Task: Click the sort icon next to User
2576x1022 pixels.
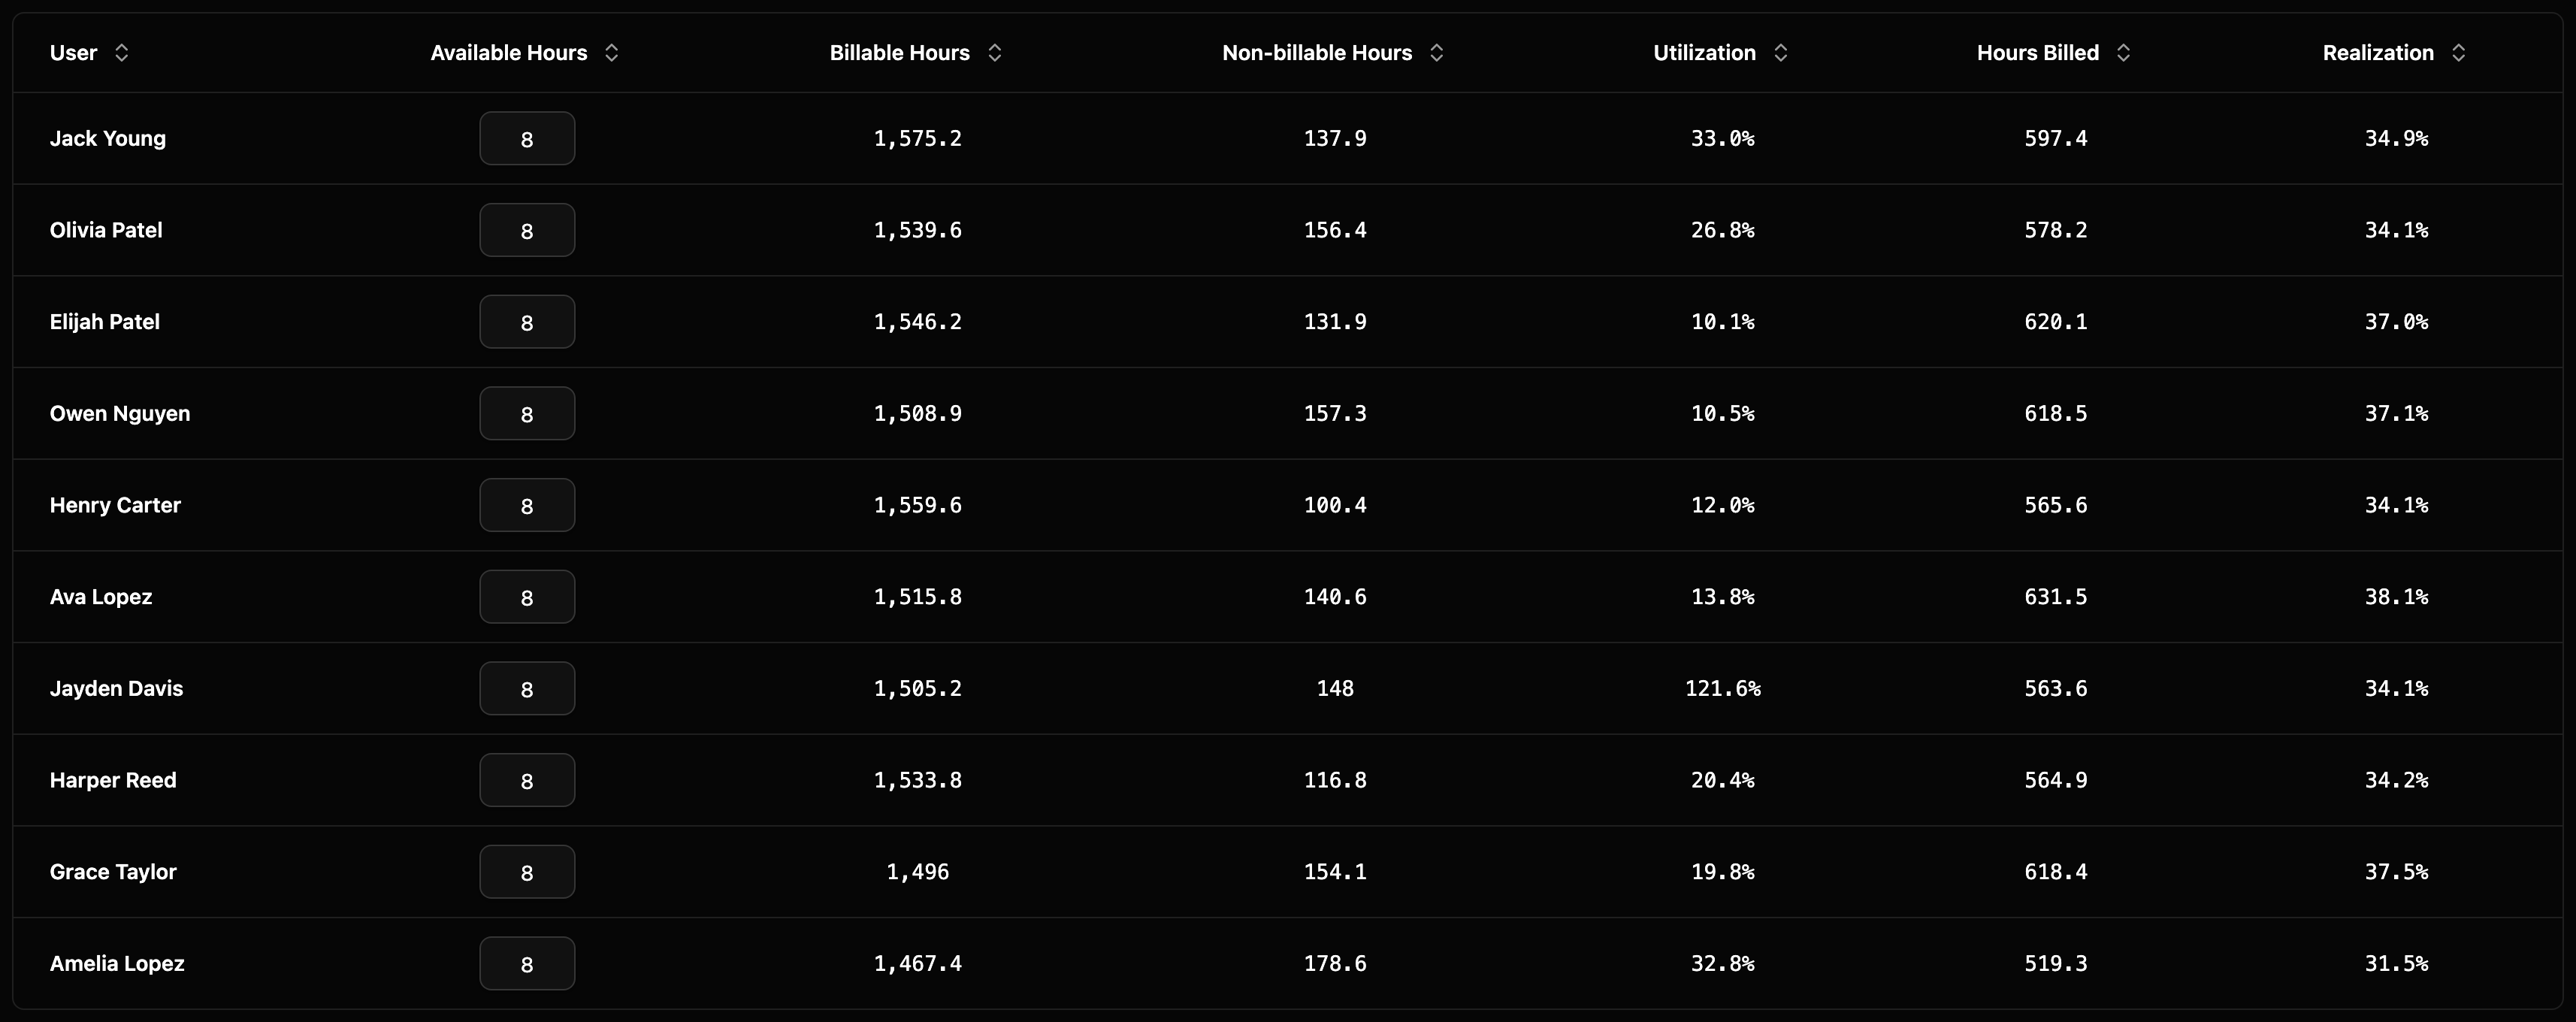Action: [x=122, y=53]
